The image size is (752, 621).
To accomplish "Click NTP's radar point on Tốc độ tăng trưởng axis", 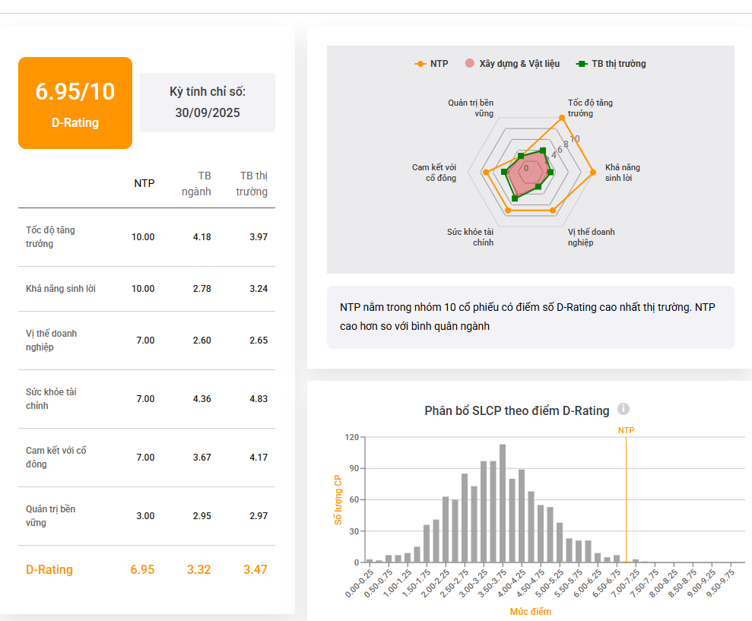I will [x=562, y=118].
